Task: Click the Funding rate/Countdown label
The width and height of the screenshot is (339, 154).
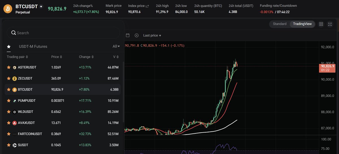Action: click(278, 6)
